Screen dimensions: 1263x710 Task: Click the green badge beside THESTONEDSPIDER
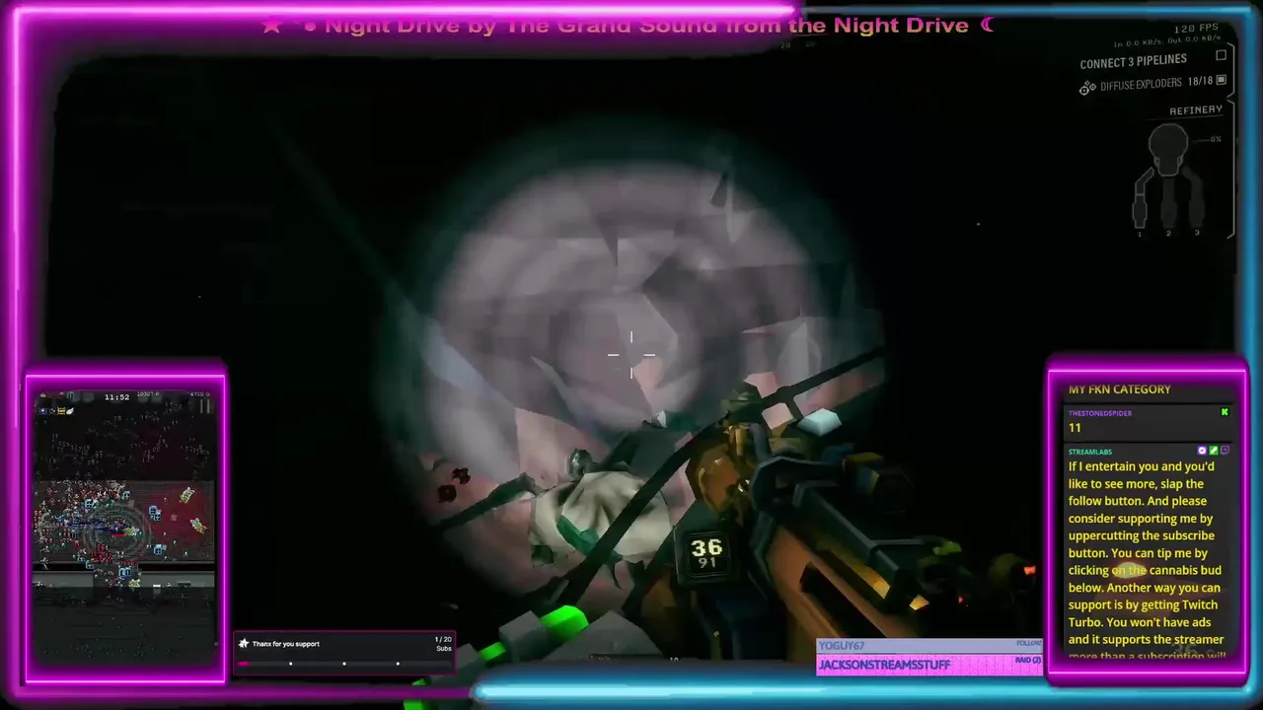tap(1225, 412)
